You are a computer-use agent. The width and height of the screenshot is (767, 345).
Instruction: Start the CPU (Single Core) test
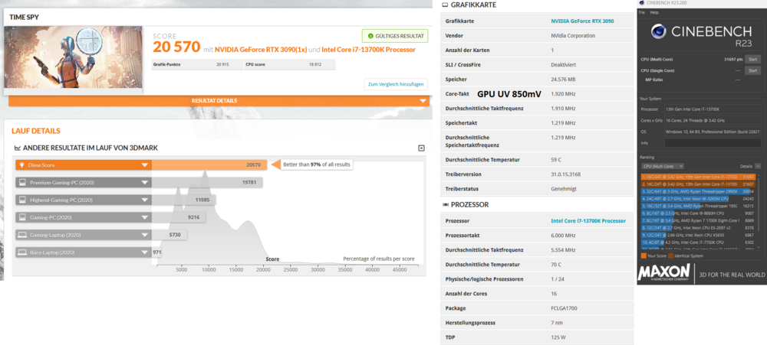click(753, 70)
